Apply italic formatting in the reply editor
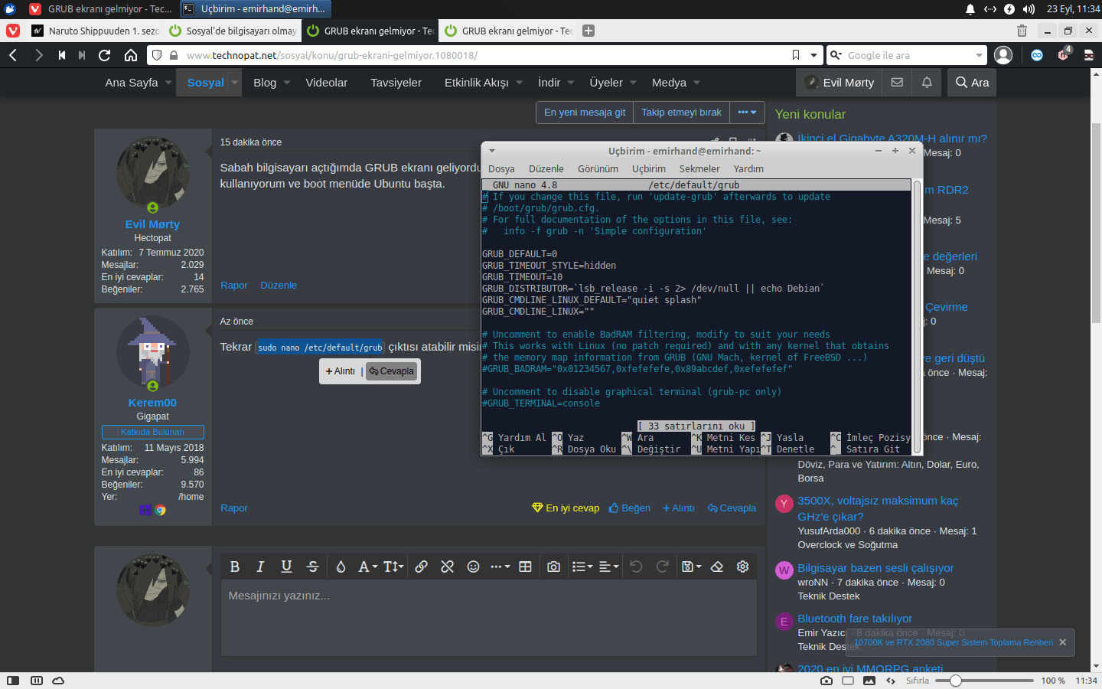The height and width of the screenshot is (689, 1102). click(x=260, y=567)
